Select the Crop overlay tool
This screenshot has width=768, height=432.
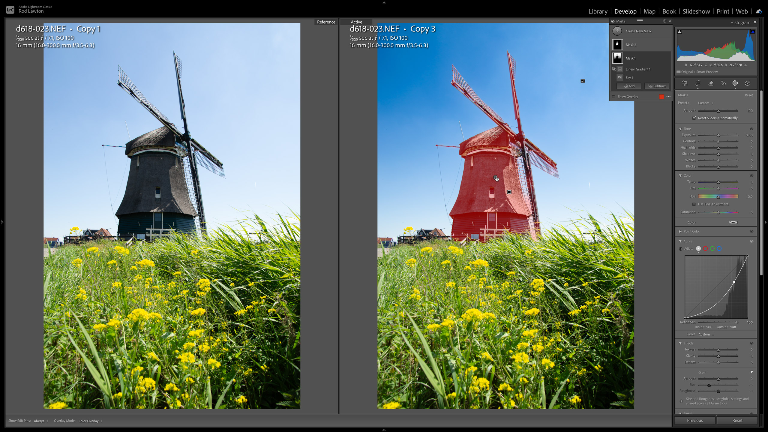click(x=698, y=83)
